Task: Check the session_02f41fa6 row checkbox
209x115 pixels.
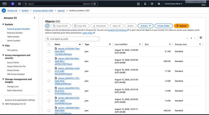Action: click(x=49, y=61)
